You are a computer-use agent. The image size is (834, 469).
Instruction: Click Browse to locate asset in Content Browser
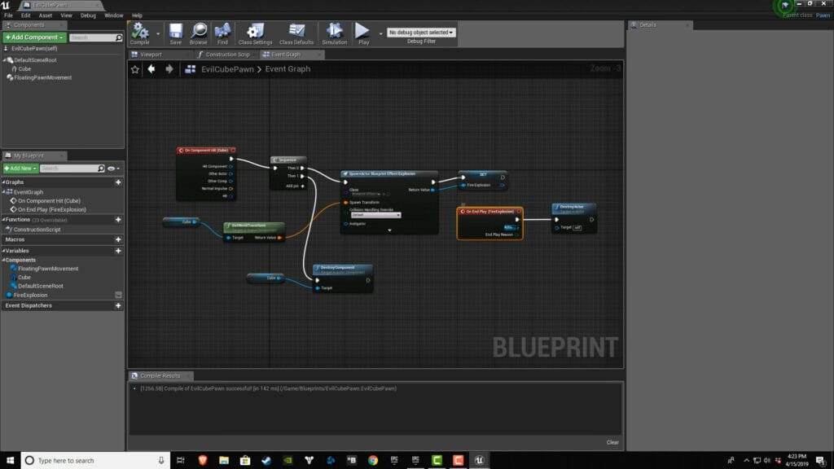point(199,33)
